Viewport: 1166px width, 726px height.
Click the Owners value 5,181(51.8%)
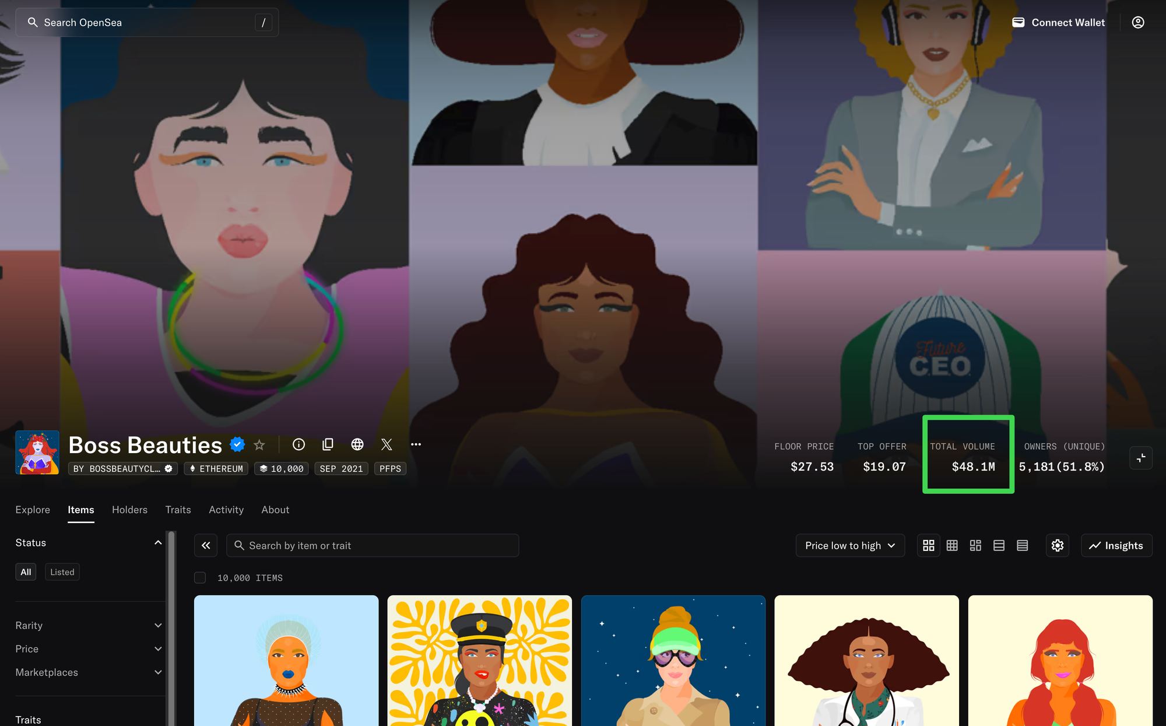coord(1062,467)
